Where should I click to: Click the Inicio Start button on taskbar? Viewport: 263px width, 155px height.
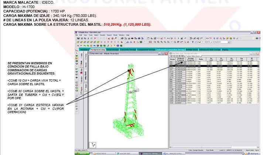coord(82,154)
